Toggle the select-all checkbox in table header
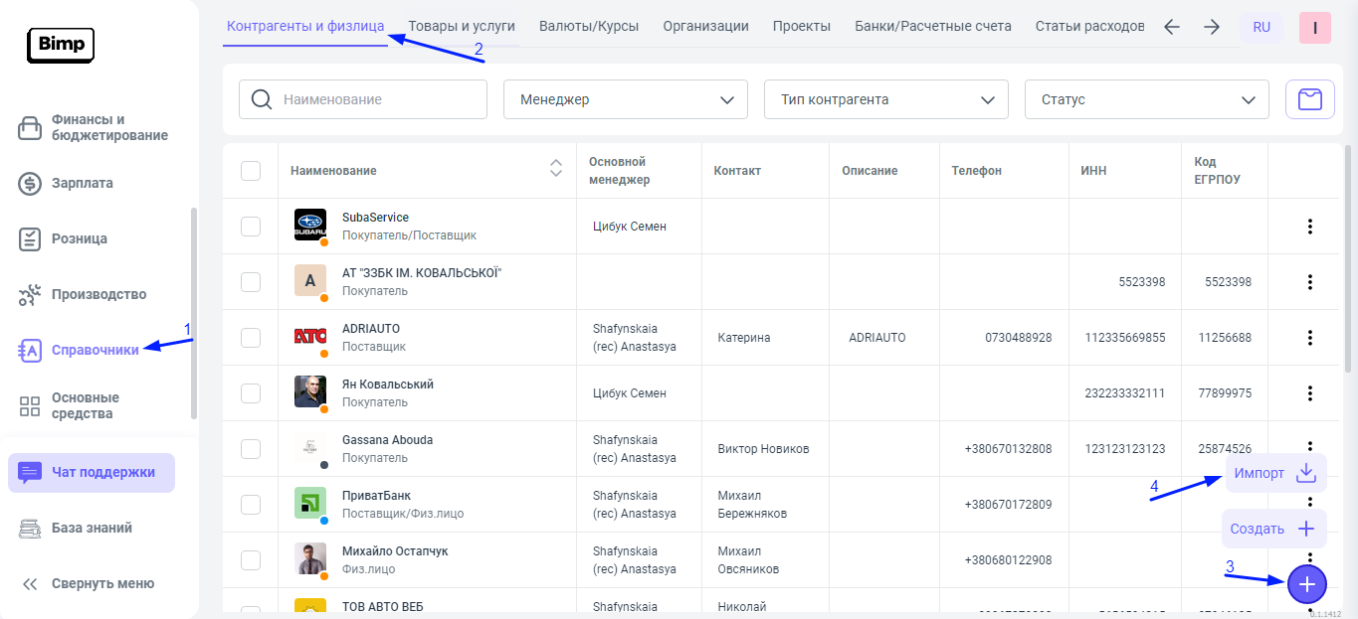 [251, 171]
